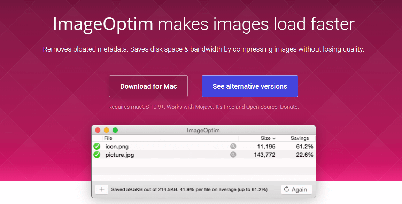
Task: Click green checkmark beside icon.png
Action: [97, 146]
